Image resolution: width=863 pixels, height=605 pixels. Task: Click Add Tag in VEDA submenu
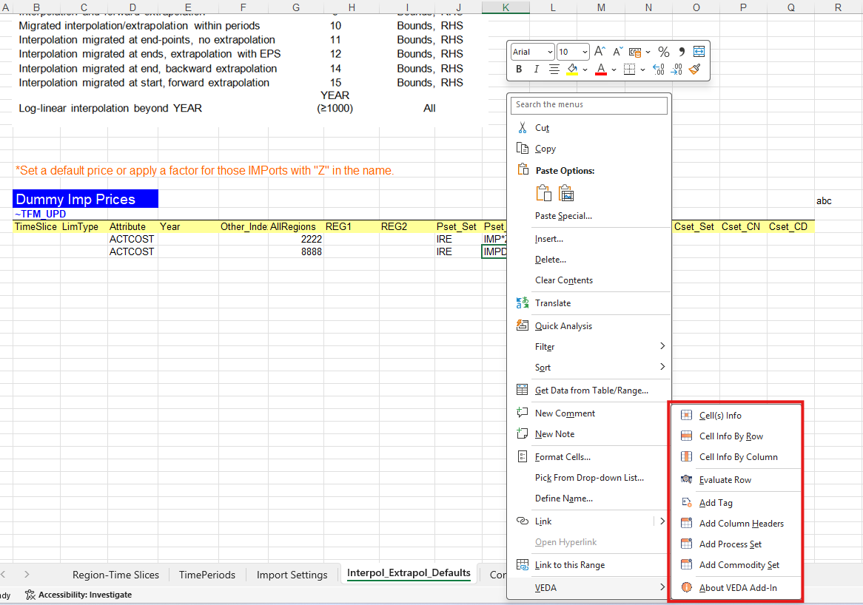tap(736, 503)
